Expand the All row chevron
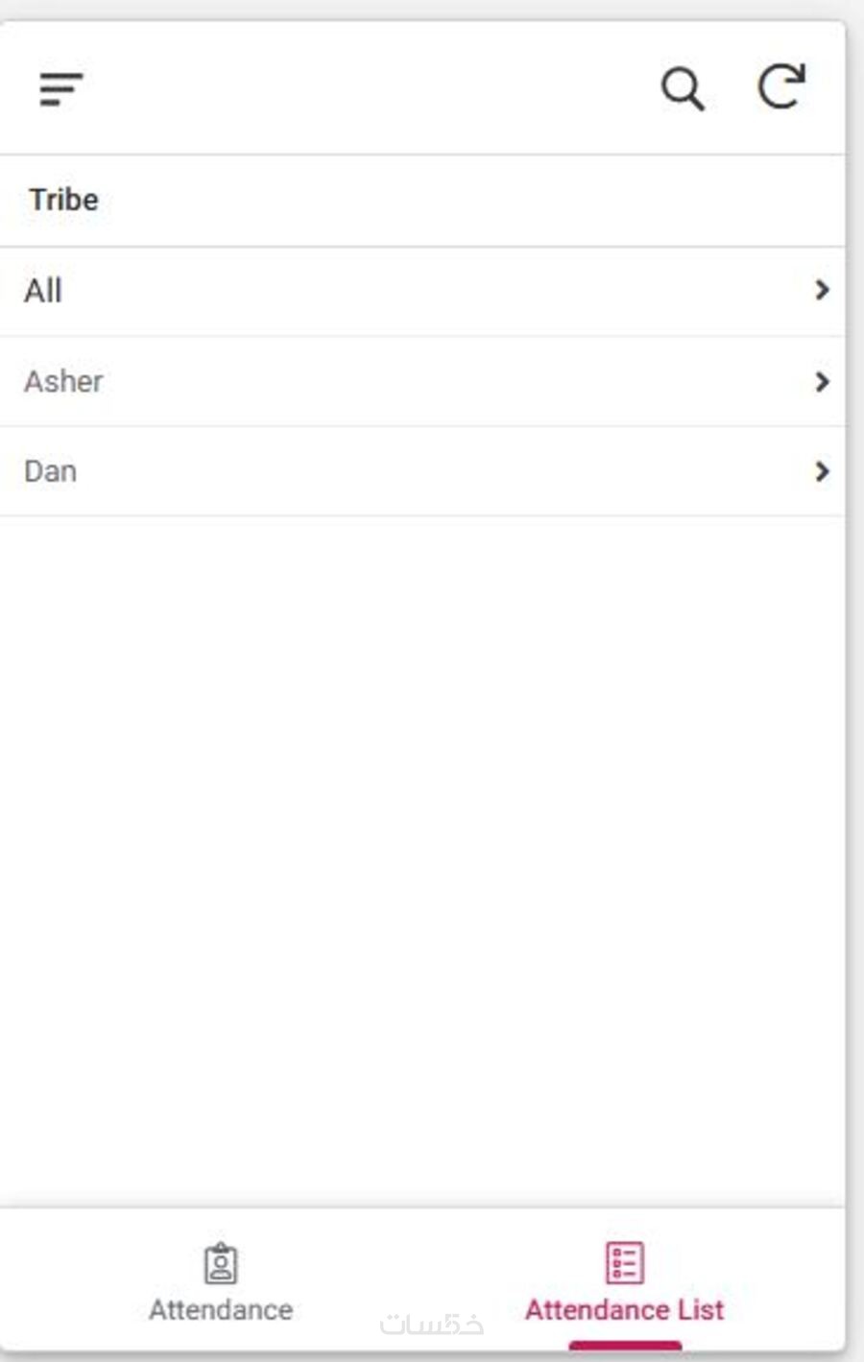The width and height of the screenshot is (864, 1362). point(822,290)
